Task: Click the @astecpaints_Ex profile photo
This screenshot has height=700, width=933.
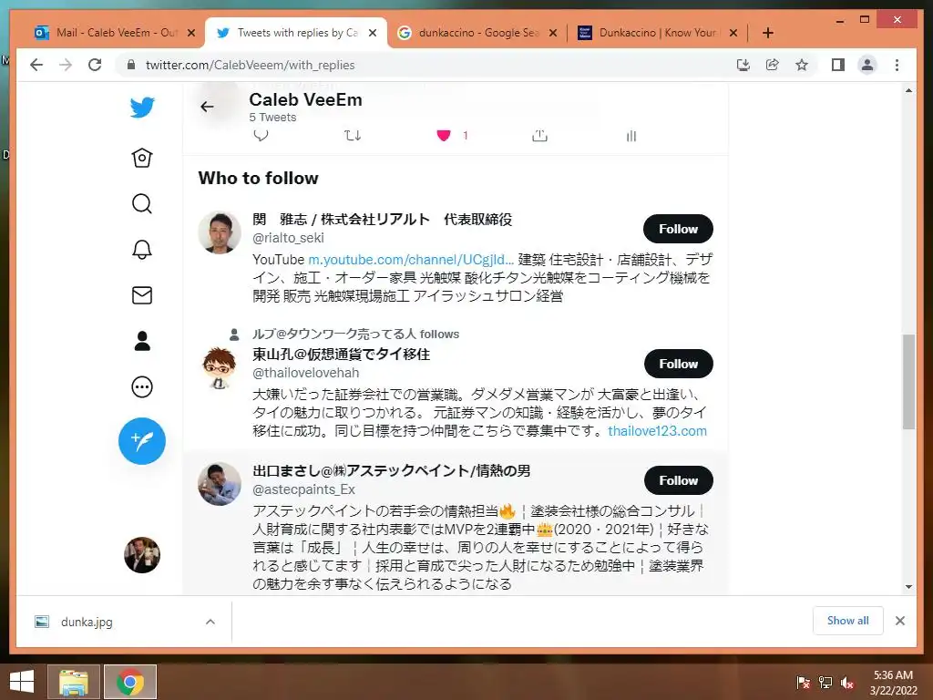Action: pyautogui.click(x=220, y=484)
